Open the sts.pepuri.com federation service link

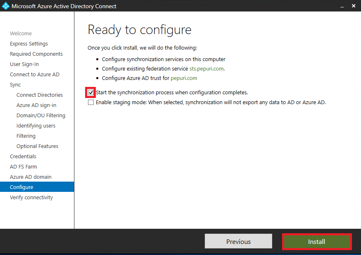click(x=206, y=68)
